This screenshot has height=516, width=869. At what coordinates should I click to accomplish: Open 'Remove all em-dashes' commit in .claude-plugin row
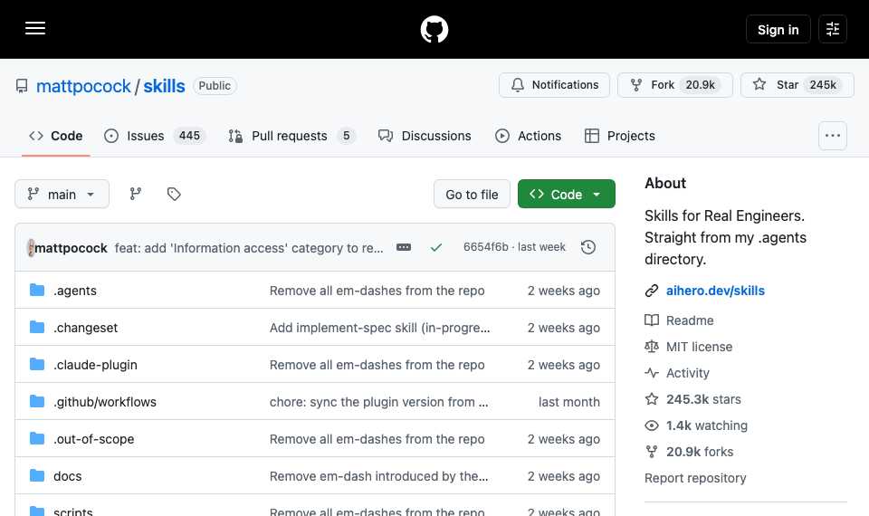[377, 365]
